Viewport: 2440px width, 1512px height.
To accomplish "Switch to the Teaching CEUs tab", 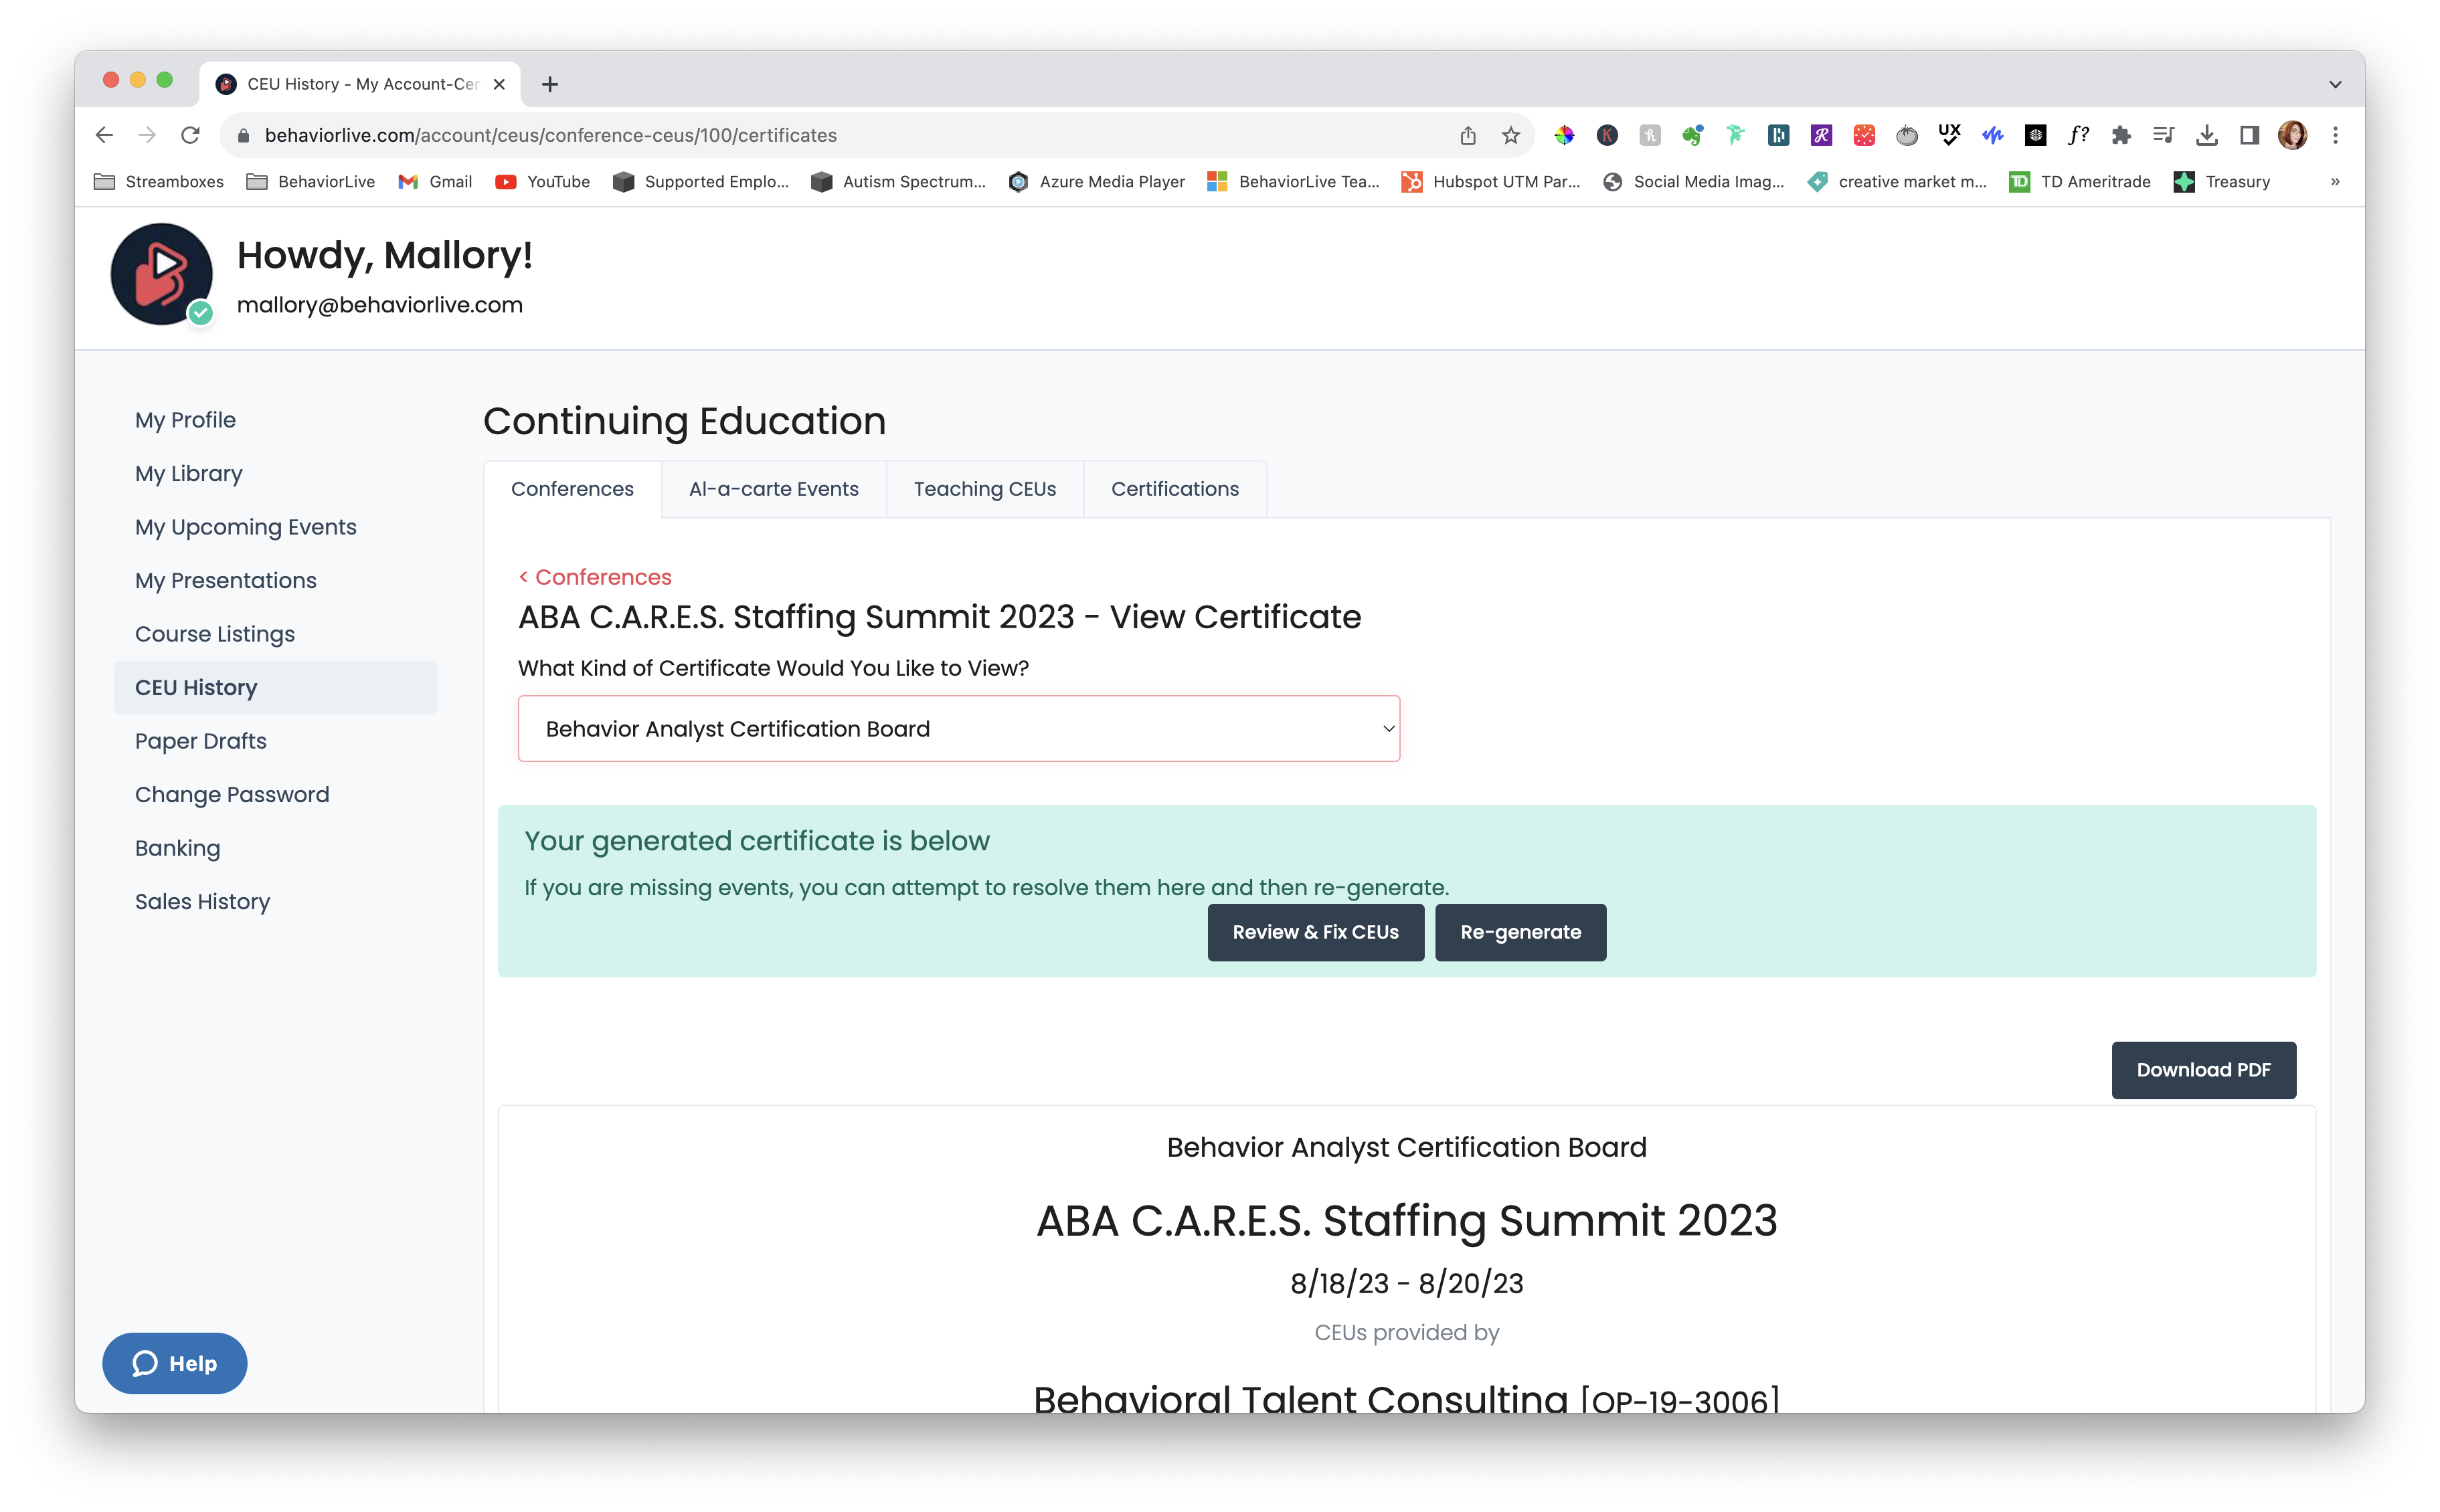I will click(x=984, y=489).
